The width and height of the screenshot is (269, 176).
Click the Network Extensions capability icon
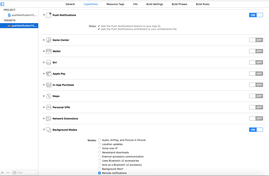[49, 119]
